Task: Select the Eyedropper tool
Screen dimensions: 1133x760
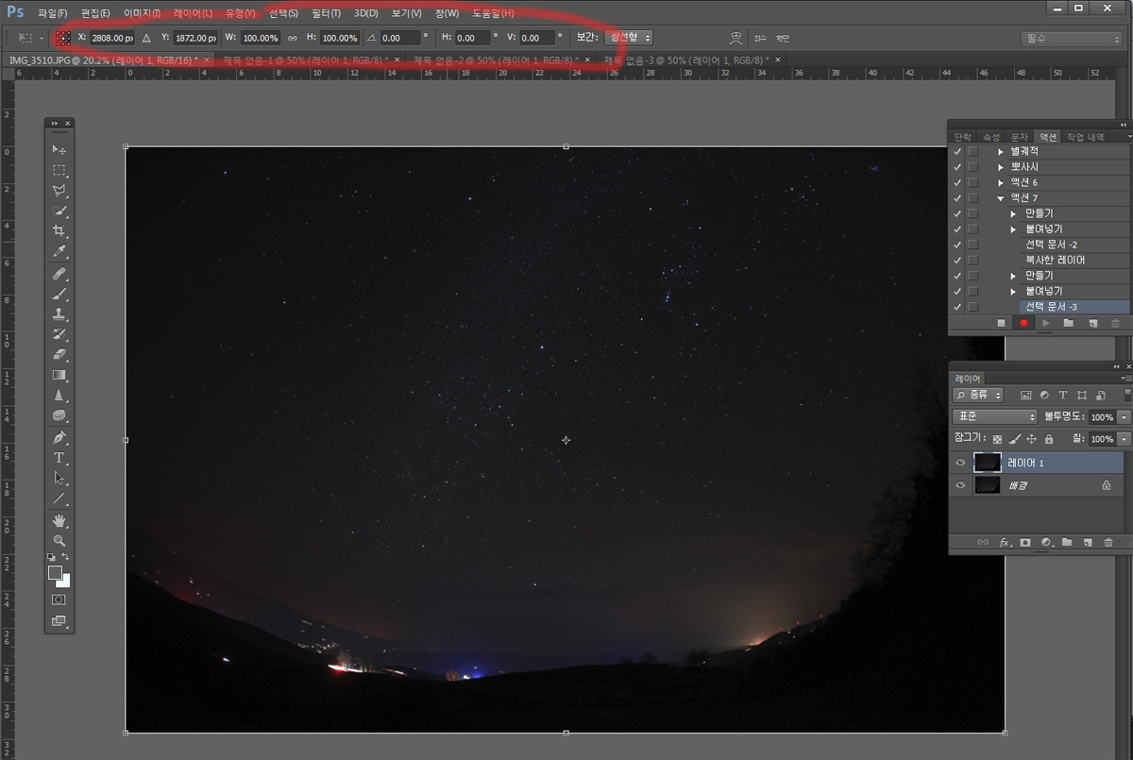Action: click(x=59, y=252)
